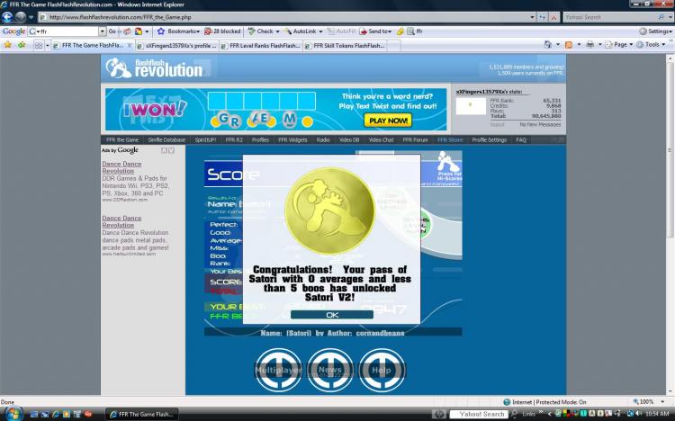Screen dimensions: 675x421
Task: Click the Print icon in the command bar
Action: click(590, 45)
